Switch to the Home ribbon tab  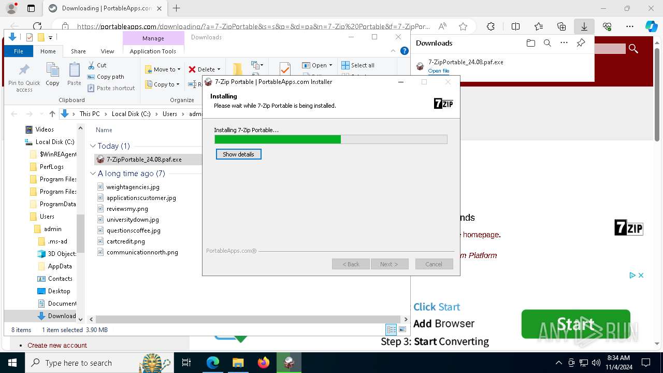(x=48, y=51)
